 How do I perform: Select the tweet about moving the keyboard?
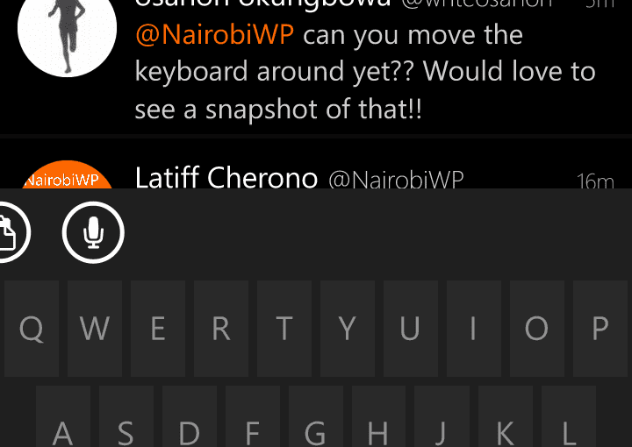316,67
